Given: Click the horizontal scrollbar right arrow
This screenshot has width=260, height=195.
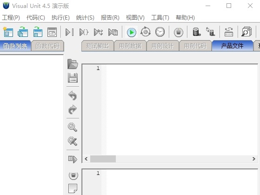Looking at the screenshot, I should tap(253, 159).
